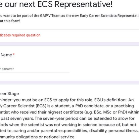Screen dimensions: 139x139
Task: Click the Name answer input field
Action: (35, 69)
